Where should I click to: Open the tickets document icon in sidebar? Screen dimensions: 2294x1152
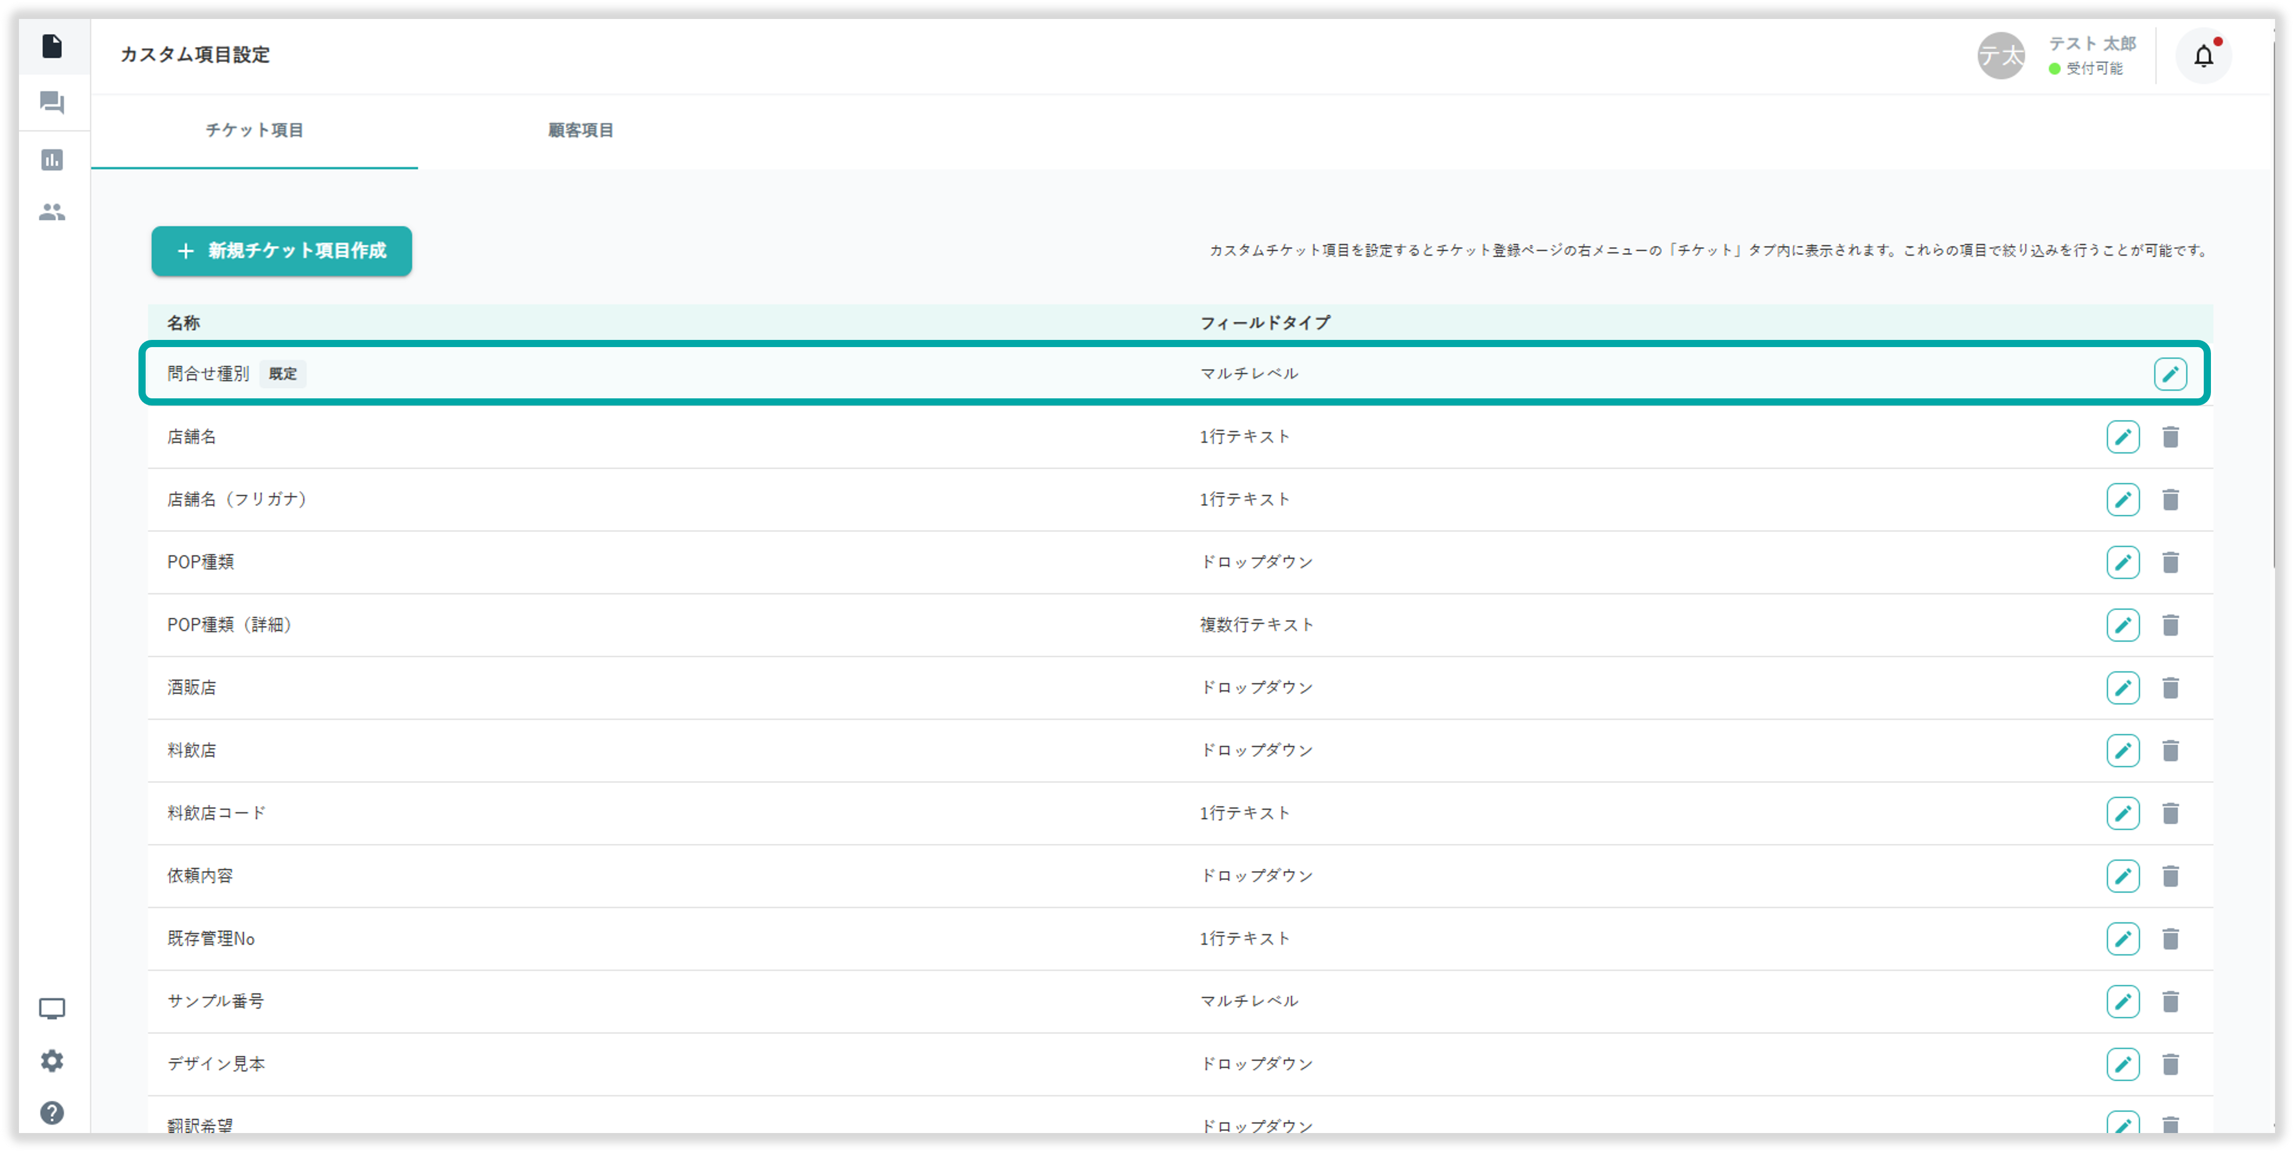point(52,46)
